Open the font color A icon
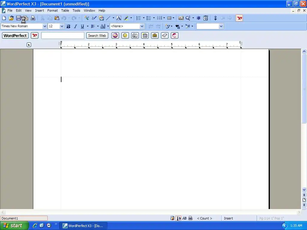This screenshot has height=230, width=307. pos(103,26)
